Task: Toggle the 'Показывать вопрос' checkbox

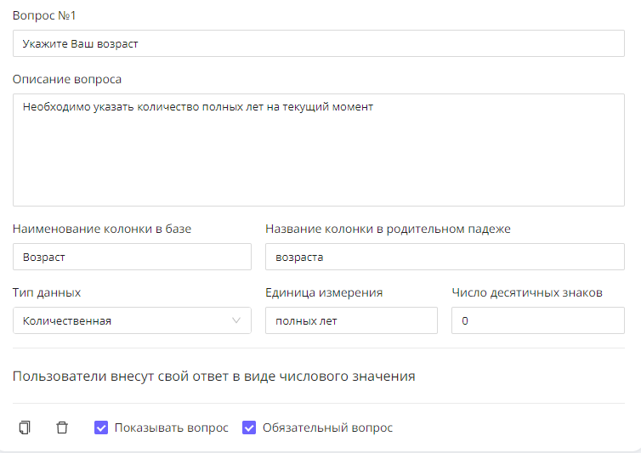Action: [x=101, y=428]
